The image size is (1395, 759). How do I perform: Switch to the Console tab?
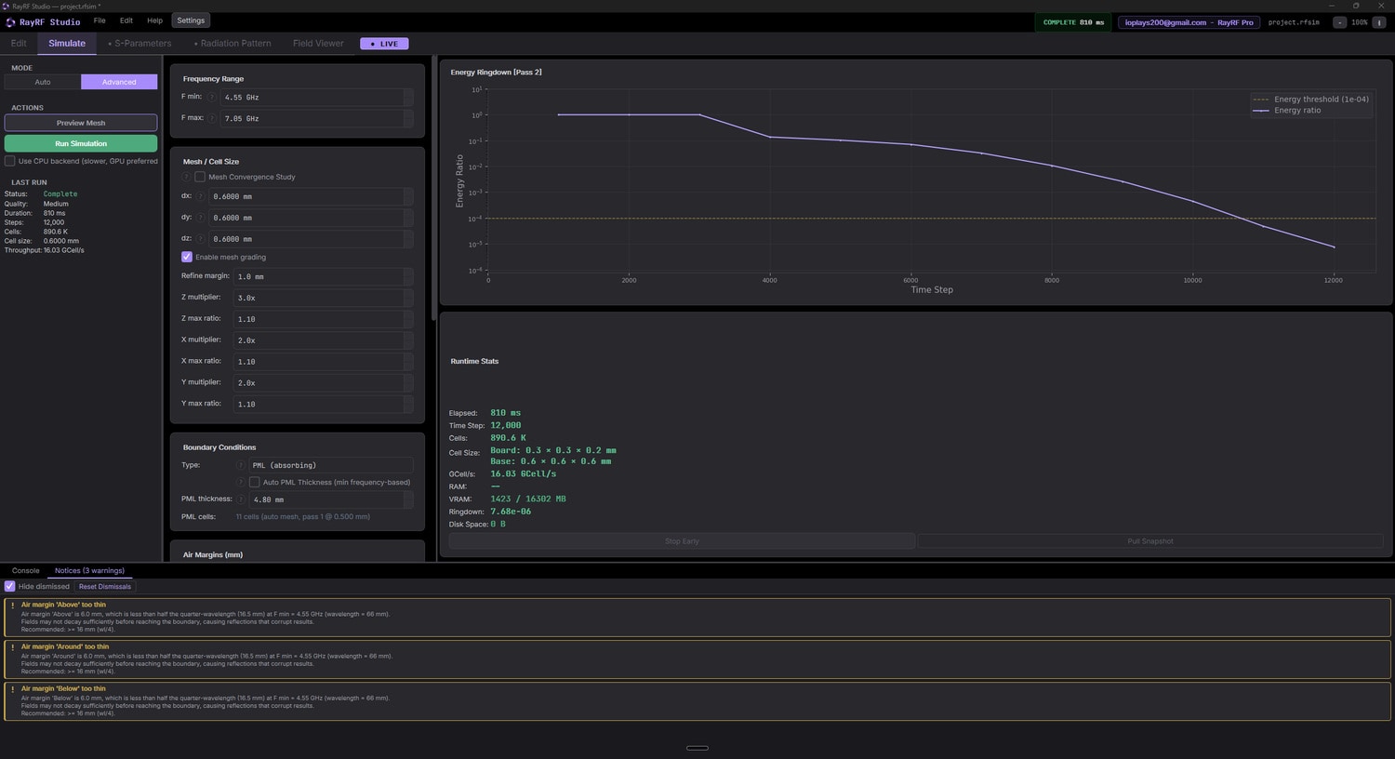(25, 570)
